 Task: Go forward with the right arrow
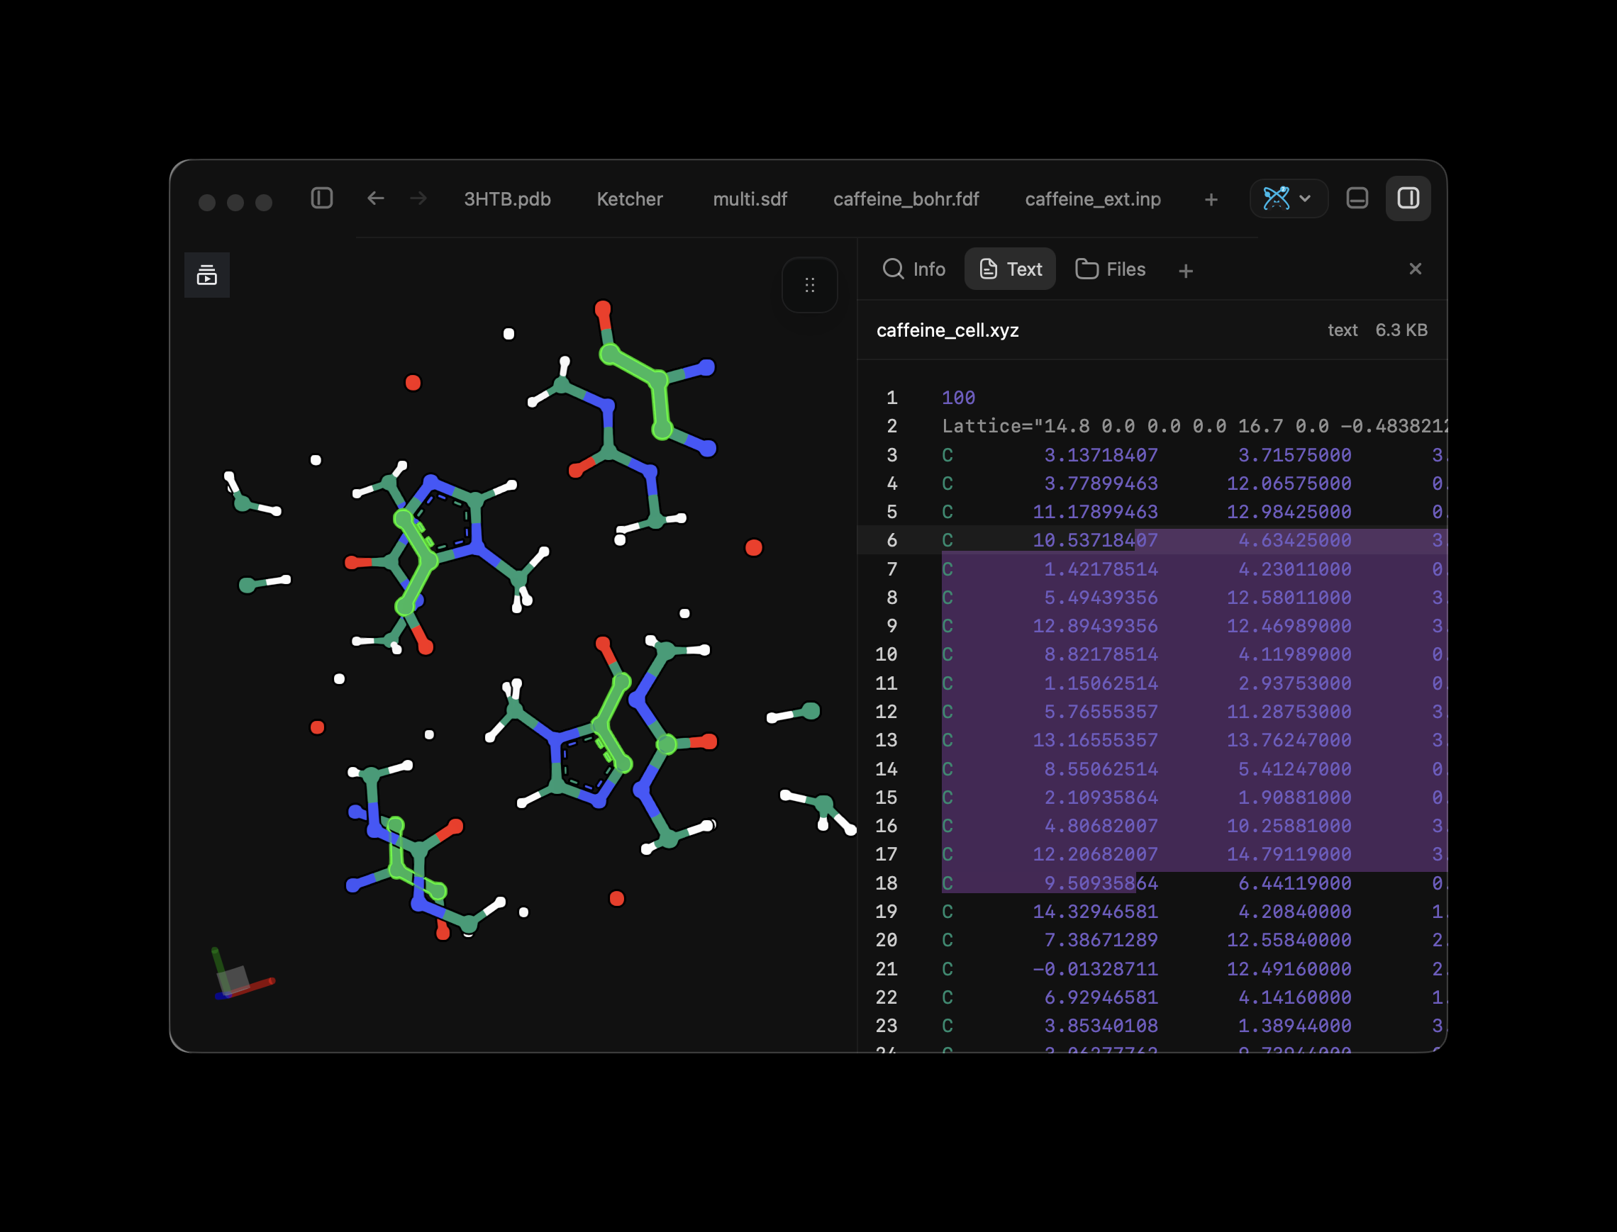pyautogui.click(x=418, y=198)
